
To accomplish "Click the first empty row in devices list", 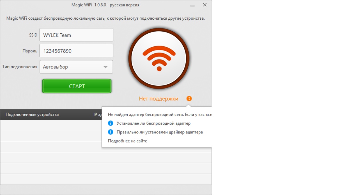I will click(x=51, y=125).
